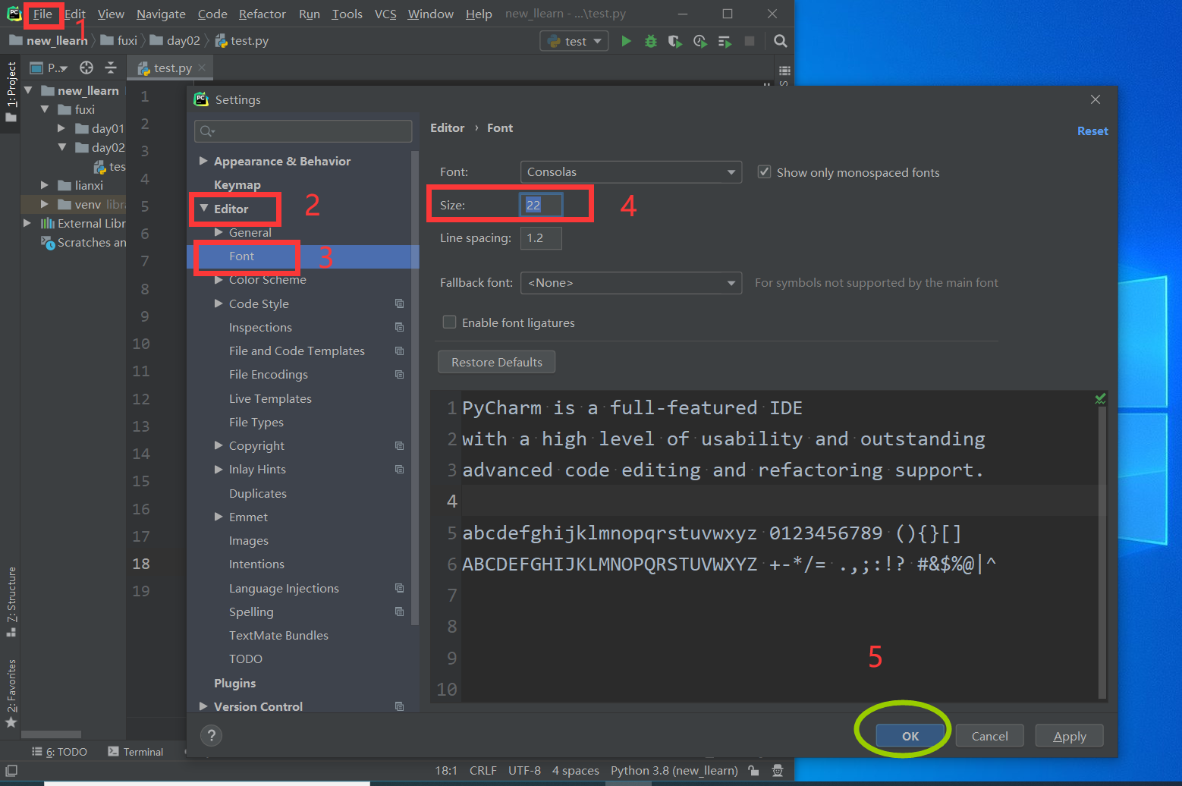Open the Refactor menu

coord(262,14)
